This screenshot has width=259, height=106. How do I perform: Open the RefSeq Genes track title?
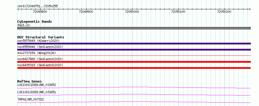30,81
